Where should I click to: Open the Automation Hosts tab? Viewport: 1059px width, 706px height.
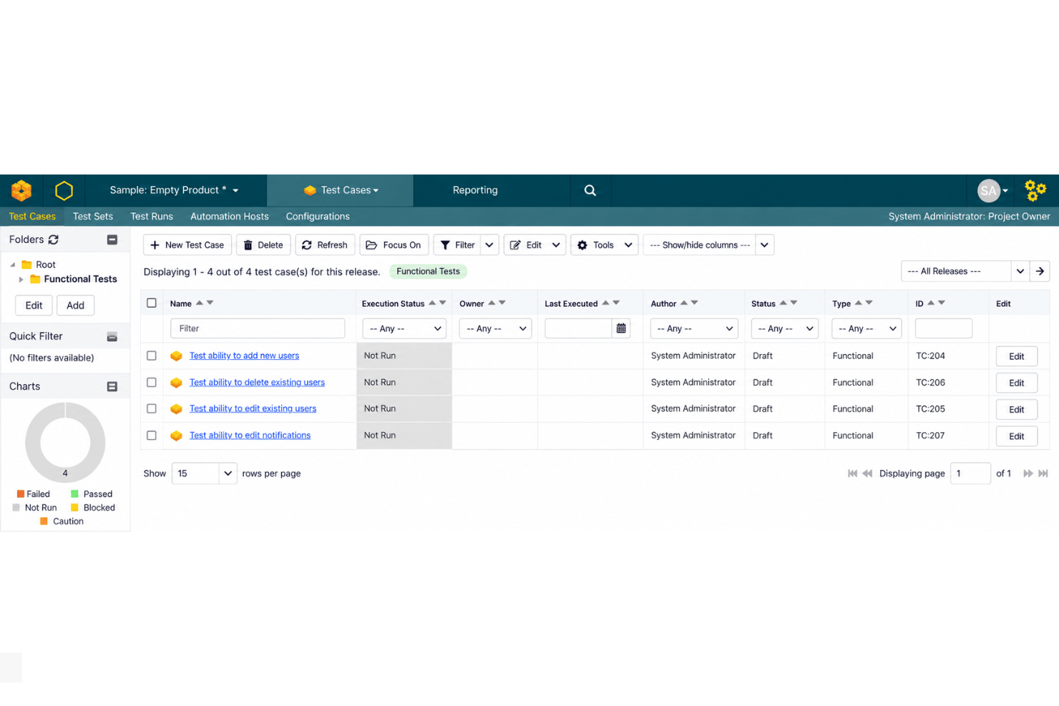point(230,217)
